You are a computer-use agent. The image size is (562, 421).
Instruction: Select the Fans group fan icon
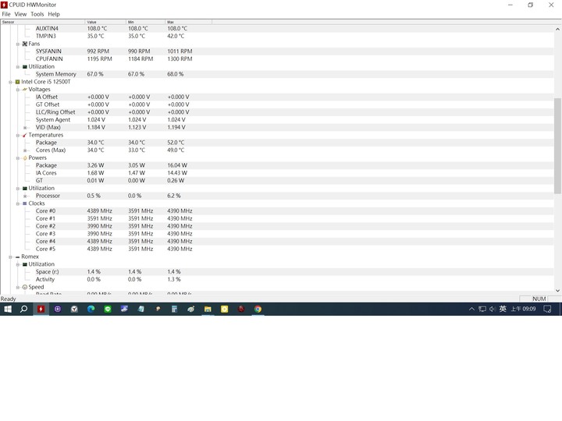coord(25,44)
